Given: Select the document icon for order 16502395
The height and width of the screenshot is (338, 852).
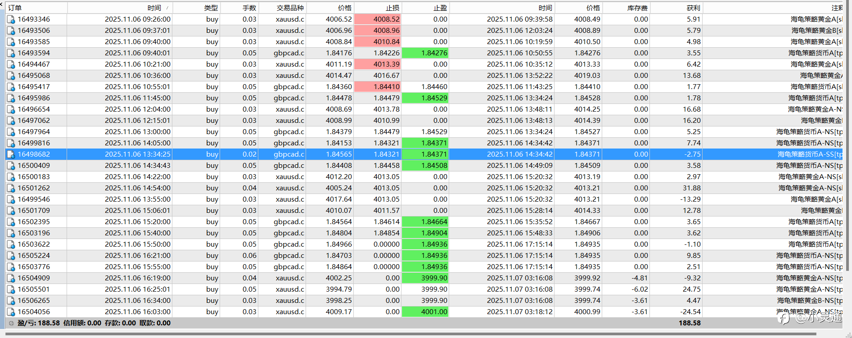Looking at the screenshot, I should click(11, 222).
